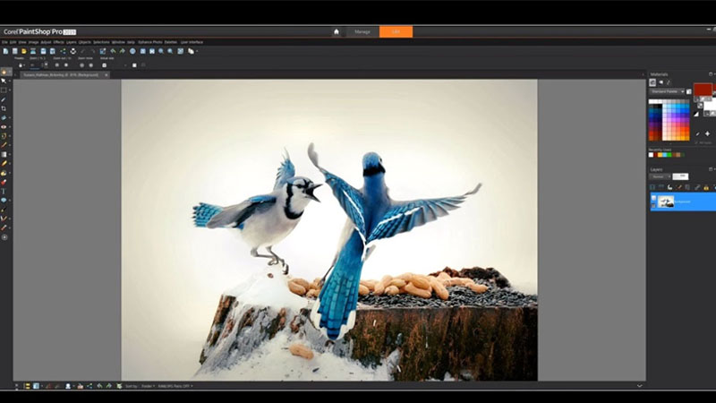Open the Layers menu
The image size is (716, 403).
[x=72, y=42]
